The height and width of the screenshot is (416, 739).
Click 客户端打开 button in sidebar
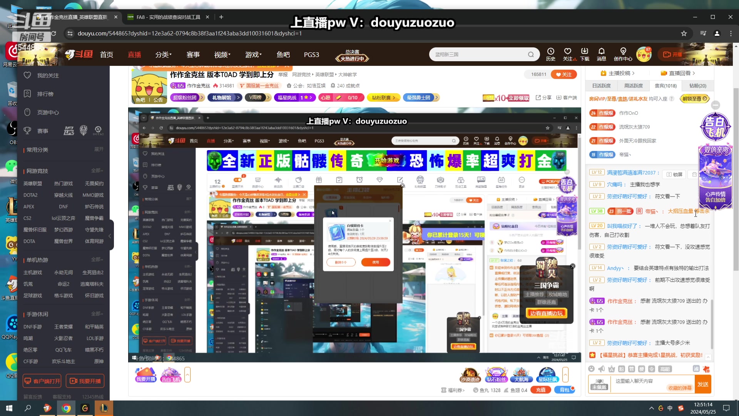tap(42, 381)
